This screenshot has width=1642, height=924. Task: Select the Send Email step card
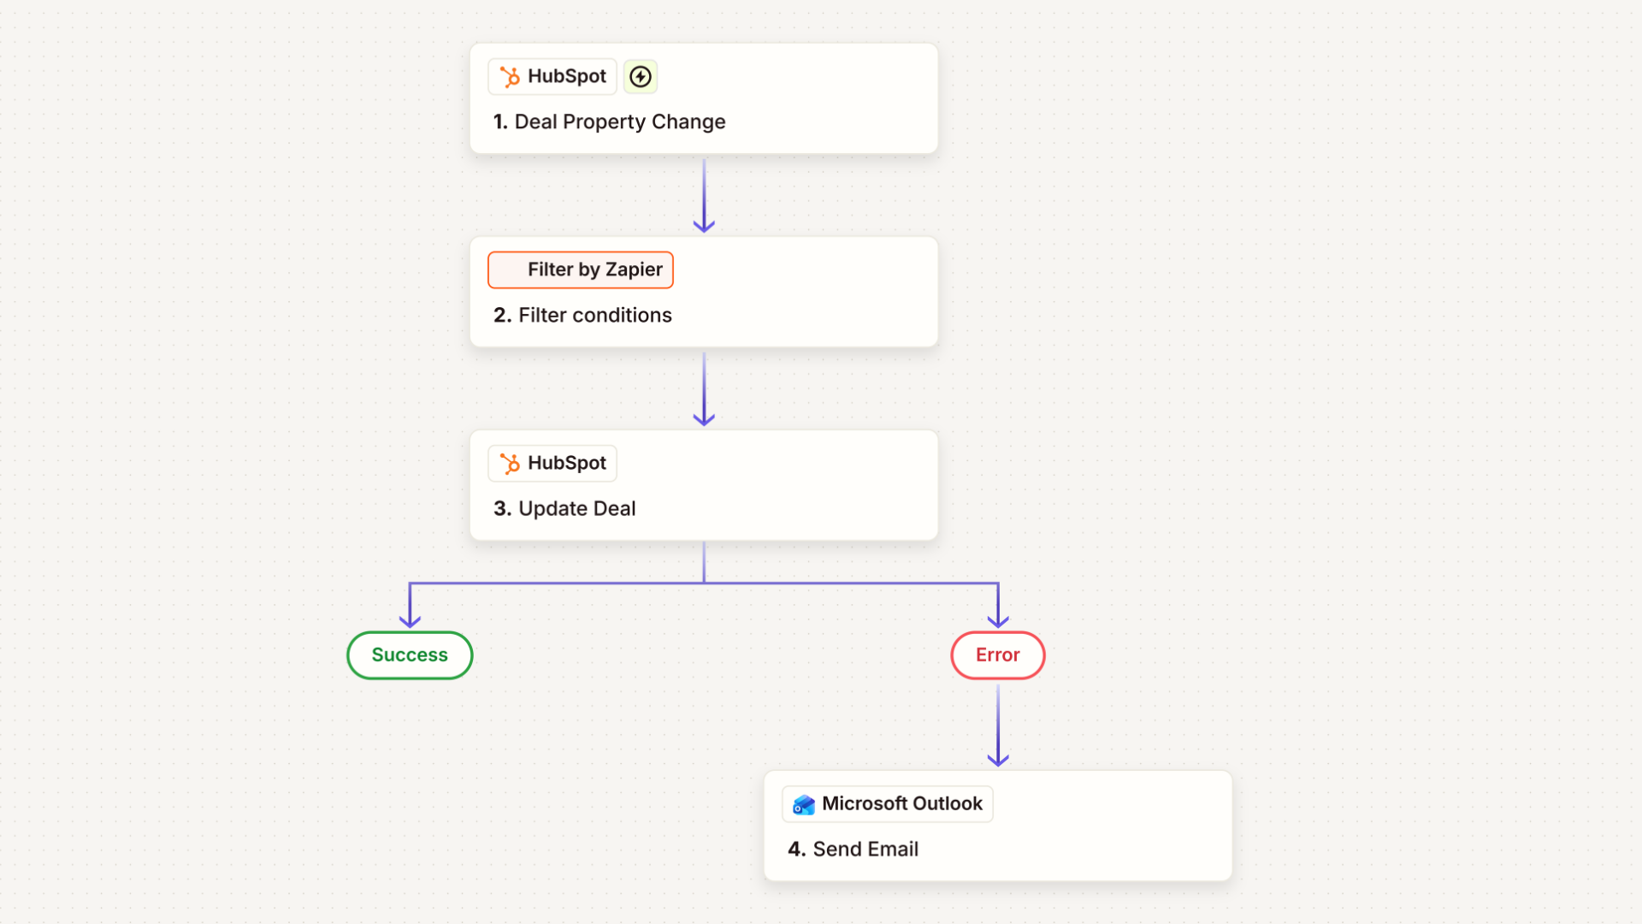pos(998,826)
